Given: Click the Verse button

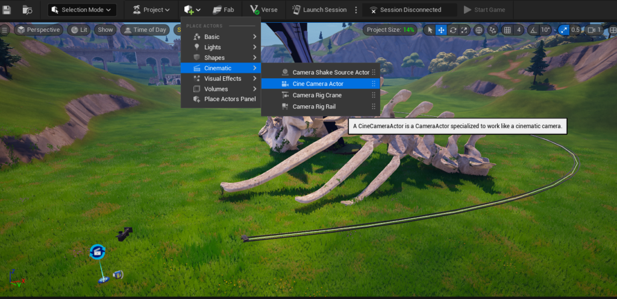Looking at the screenshot, I should (x=264, y=10).
